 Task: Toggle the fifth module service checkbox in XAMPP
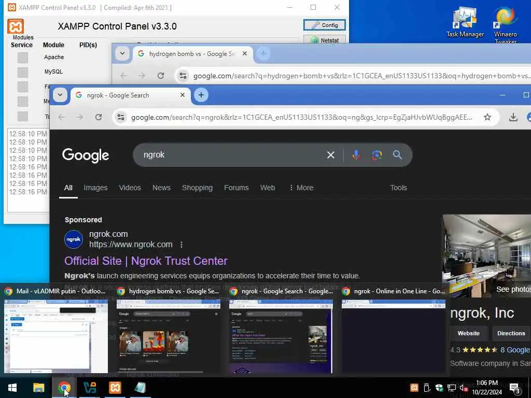(x=23, y=116)
